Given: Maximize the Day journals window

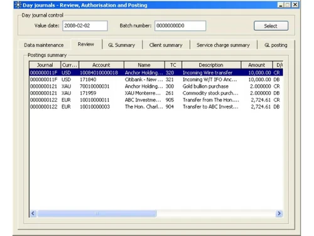Looking at the screenshot, I should 288,5.
